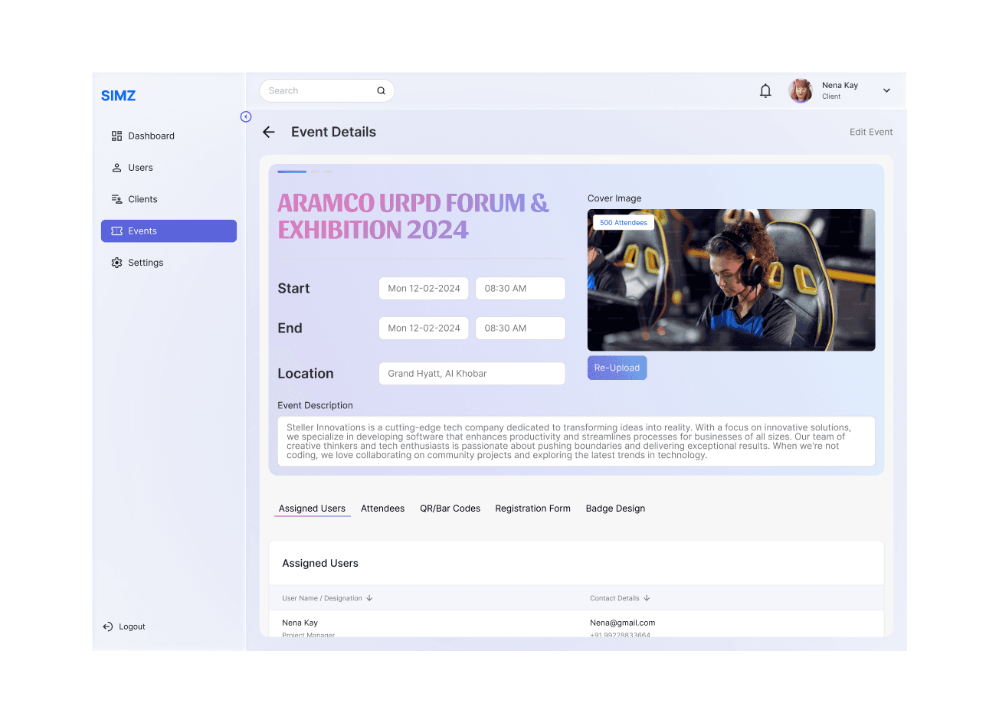Switch to the Assigned Users tab
Image resolution: width=999 pixels, height=723 pixels.
(312, 509)
